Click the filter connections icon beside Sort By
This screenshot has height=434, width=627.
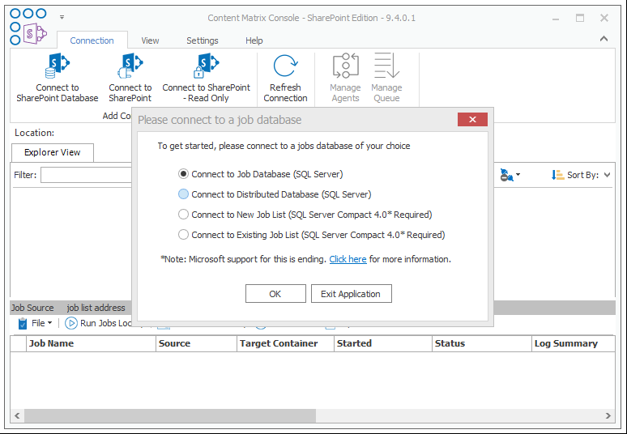pos(507,175)
